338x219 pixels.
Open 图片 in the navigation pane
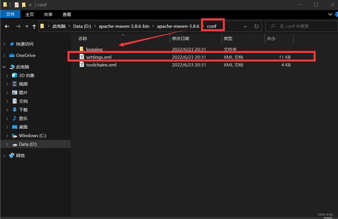[23, 92]
